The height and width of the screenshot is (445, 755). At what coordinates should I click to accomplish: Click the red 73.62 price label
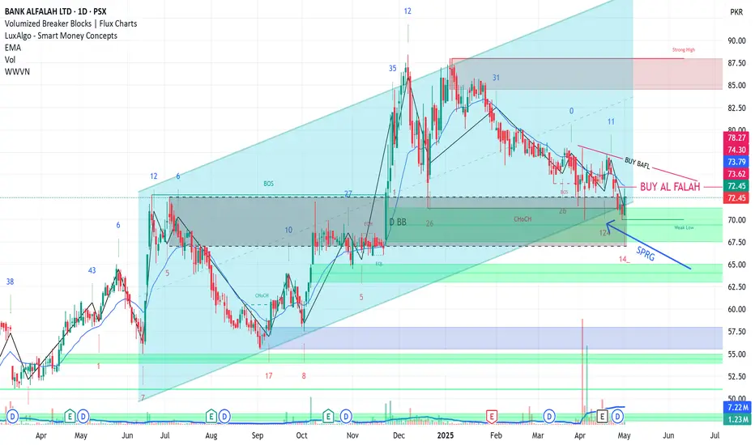click(x=736, y=174)
